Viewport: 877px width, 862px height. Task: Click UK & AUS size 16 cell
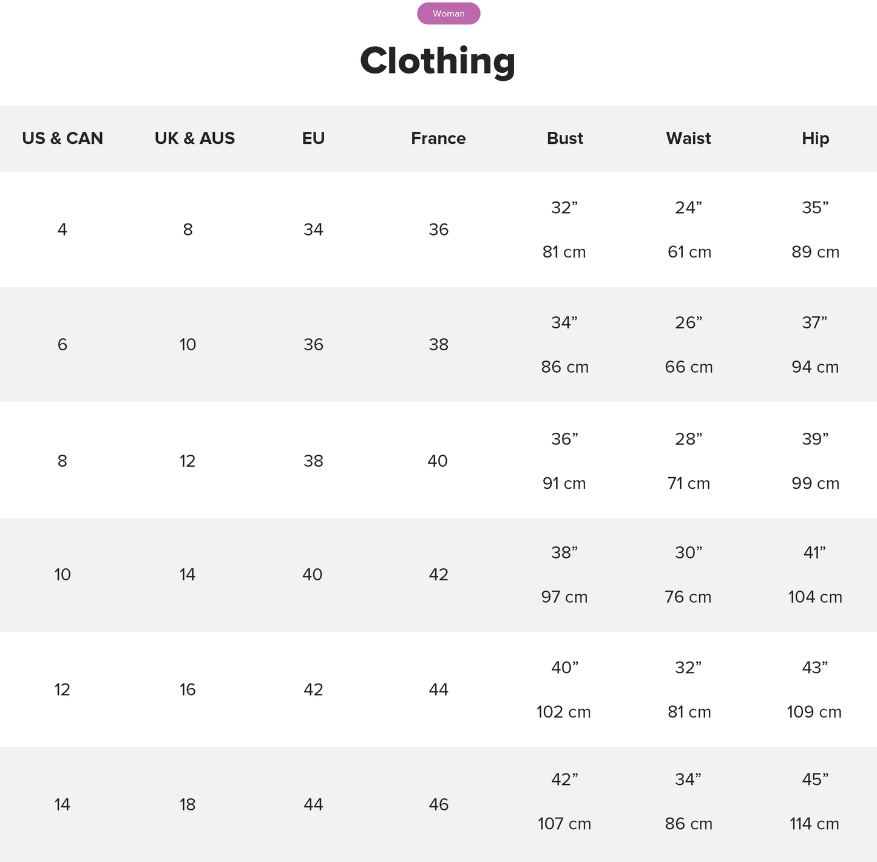[188, 690]
